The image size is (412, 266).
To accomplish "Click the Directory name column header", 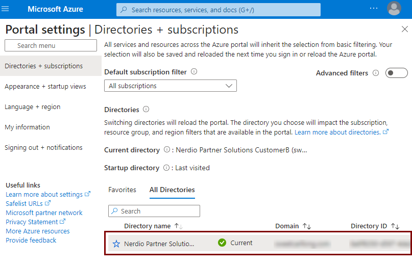I will (148, 226).
